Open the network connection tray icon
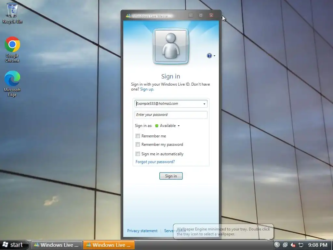Viewport: 333px width, 250px height. [x=301, y=245]
